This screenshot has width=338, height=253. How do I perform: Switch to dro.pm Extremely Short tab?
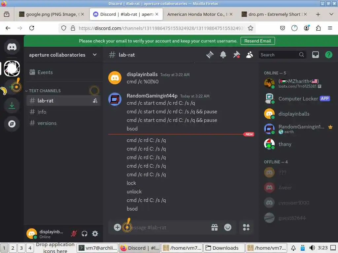coord(274,14)
